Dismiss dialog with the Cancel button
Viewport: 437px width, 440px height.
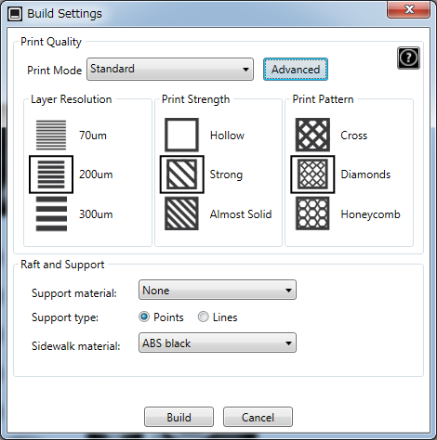click(x=258, y=417)
